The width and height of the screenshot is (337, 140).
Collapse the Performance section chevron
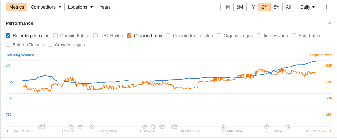click(x=329, y=23)
